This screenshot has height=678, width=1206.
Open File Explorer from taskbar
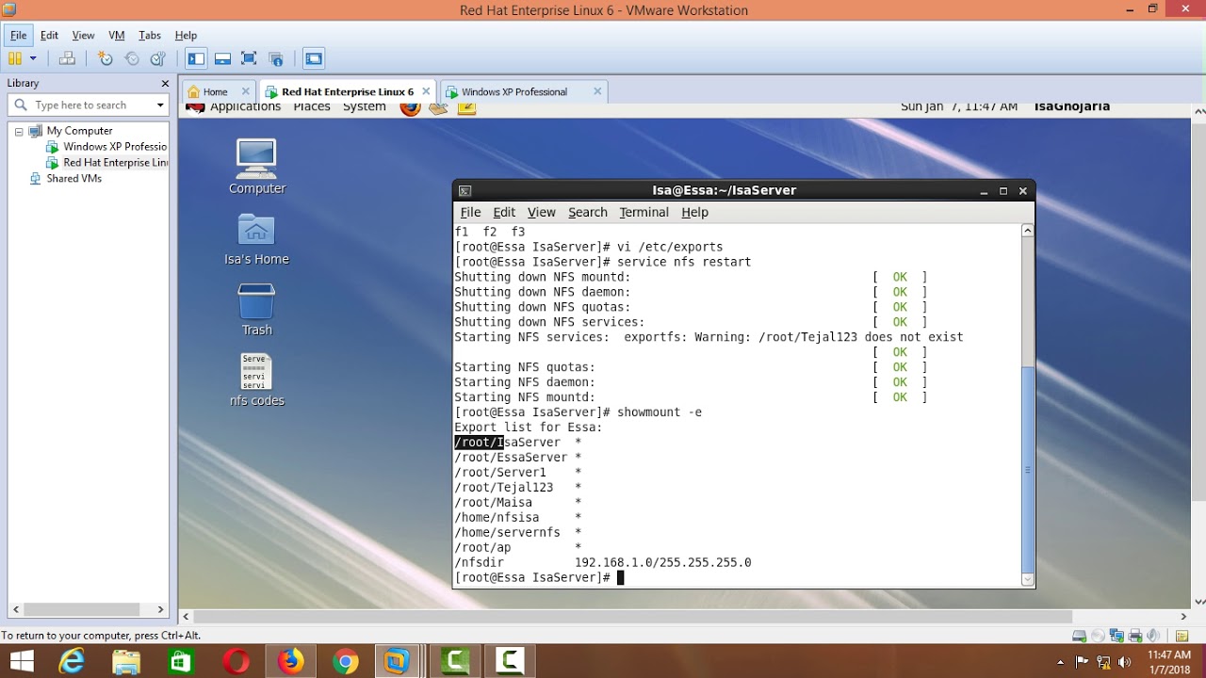pyautogui.click(x=126, y=662)
